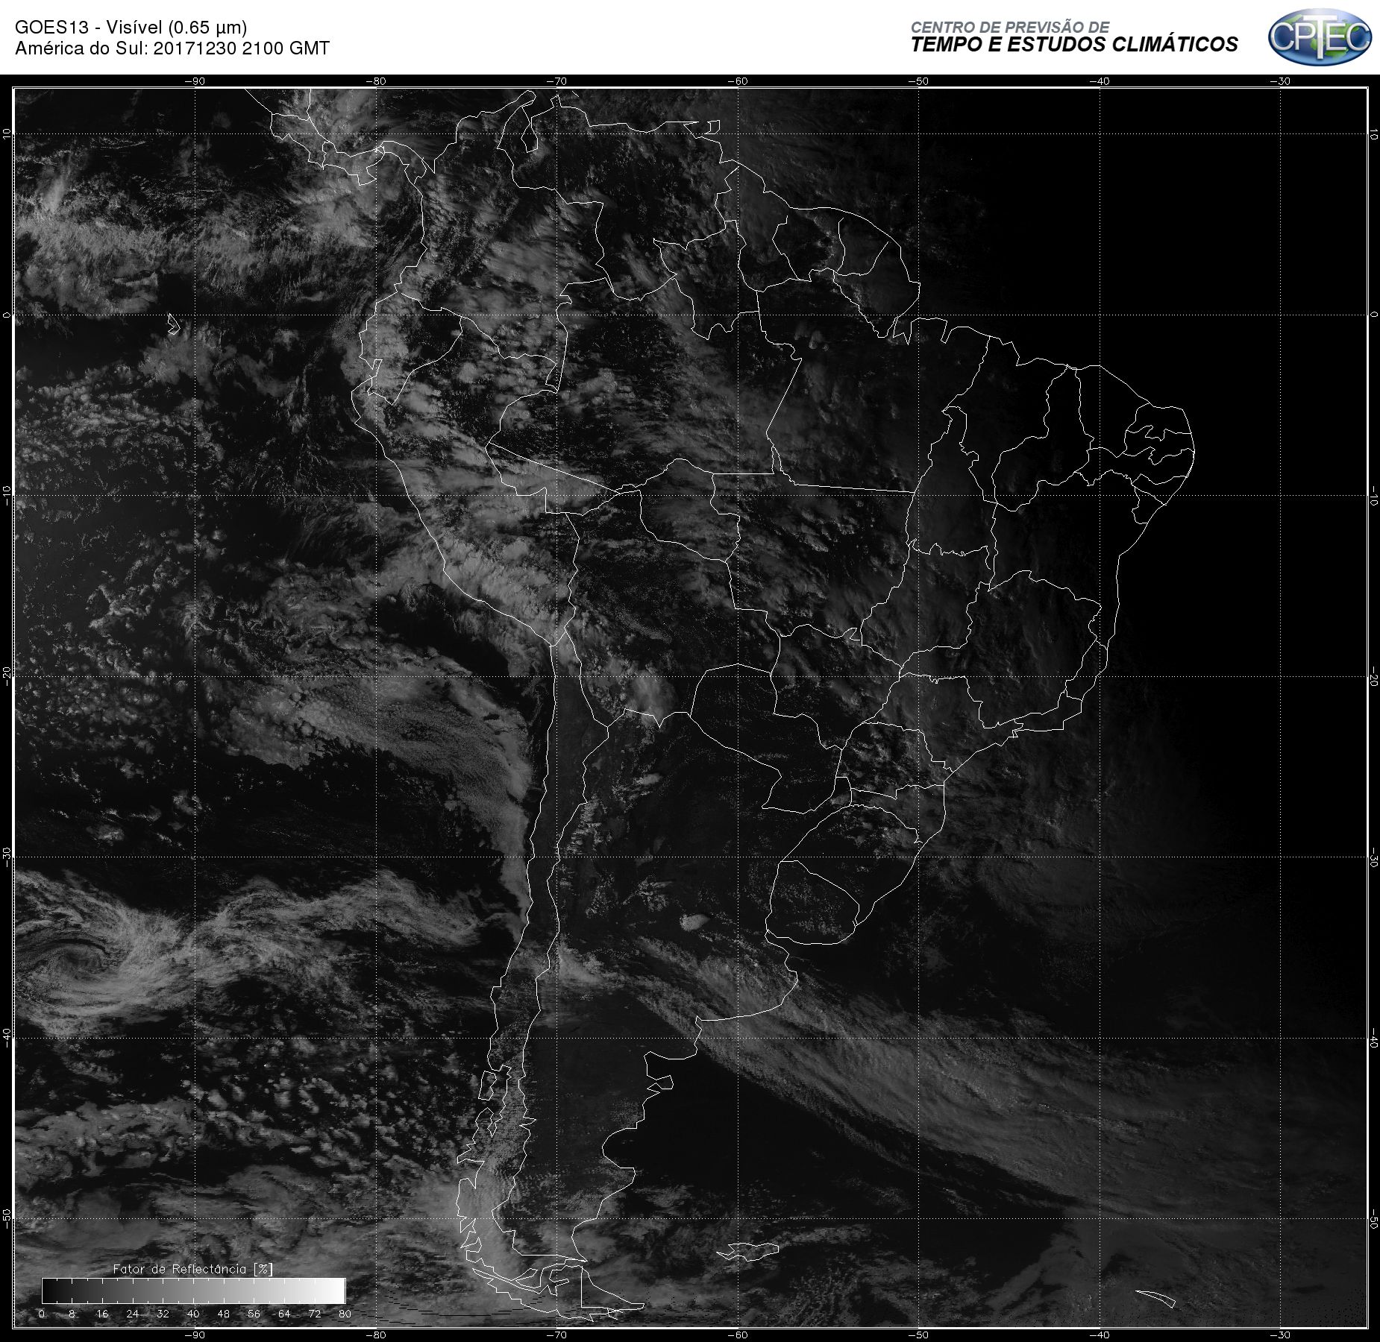1380x1342 pixels.
Task: Click the '-30' latitude label on right axis
Action: (1373, 858)
